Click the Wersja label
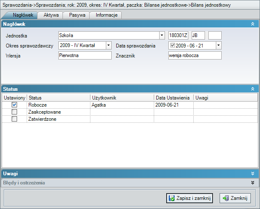 (13, 56)
